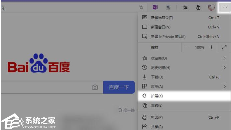Open the 历史记录(H) submenu

(x=184, y=67)
